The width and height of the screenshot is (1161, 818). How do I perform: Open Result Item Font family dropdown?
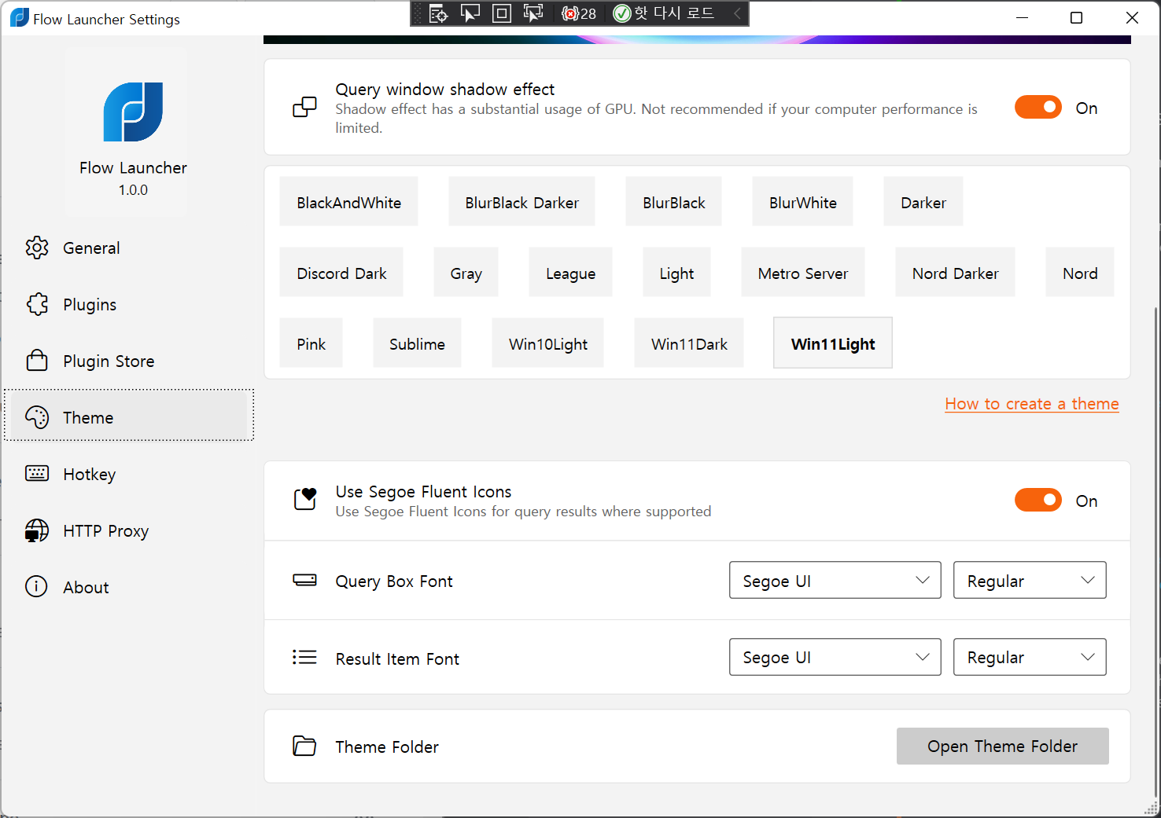(x=835, y=657)
